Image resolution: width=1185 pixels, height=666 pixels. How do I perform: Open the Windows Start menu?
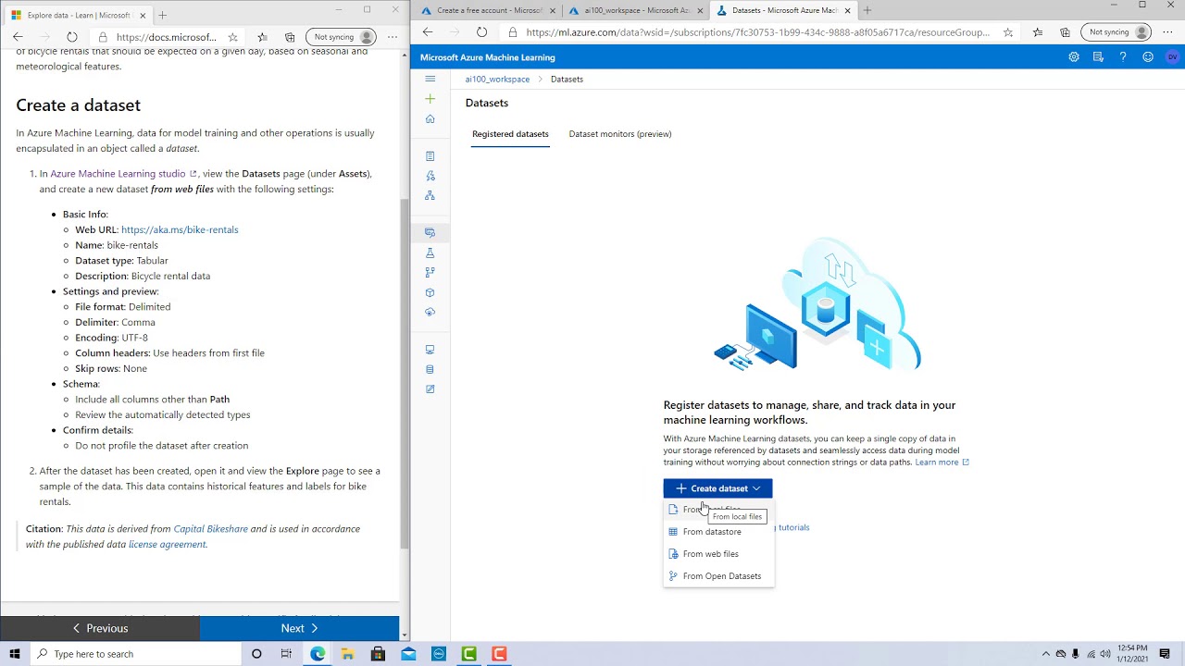tap(15, 654)
